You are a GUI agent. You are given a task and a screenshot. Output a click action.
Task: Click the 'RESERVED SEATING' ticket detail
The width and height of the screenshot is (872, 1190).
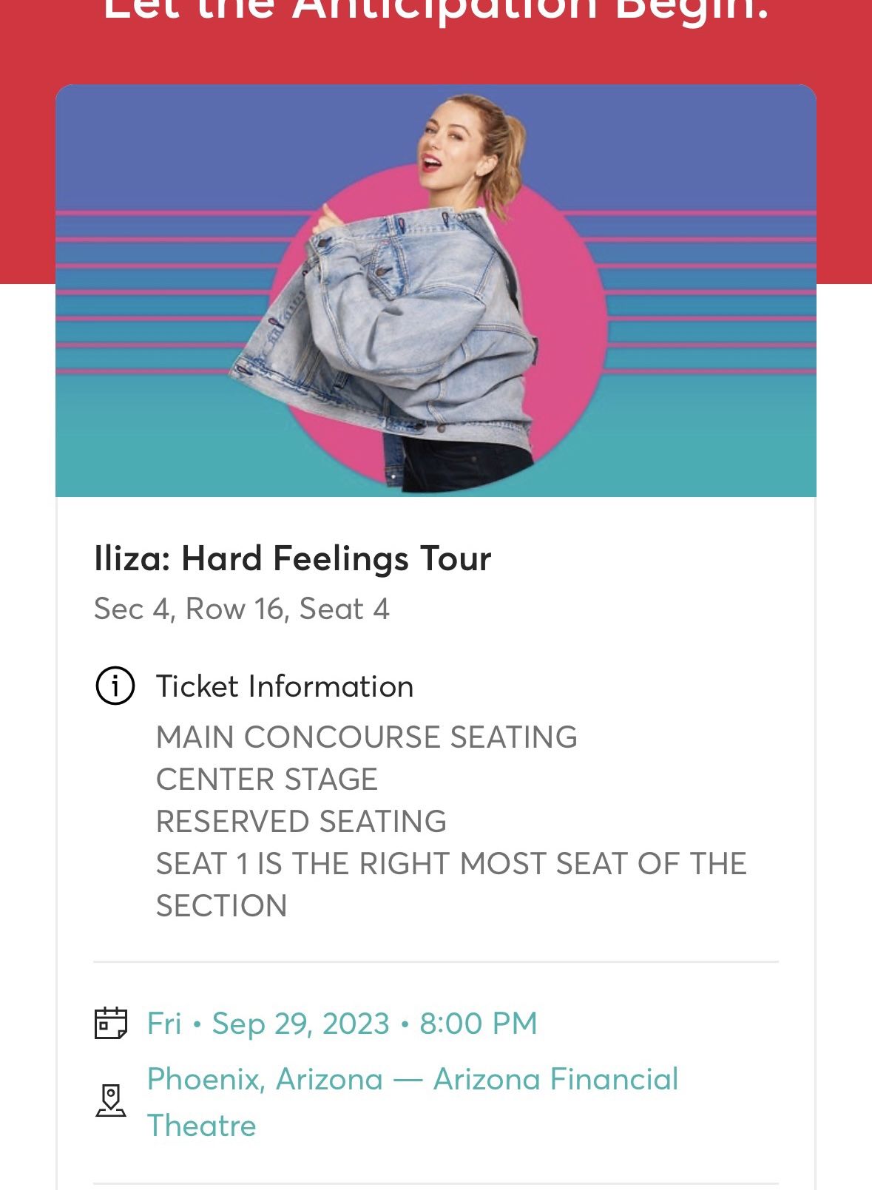301,821
